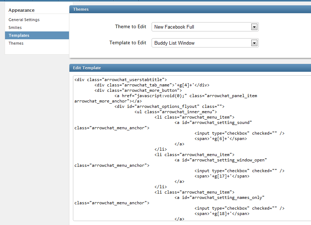Click the span g[18] code line
The image size is (311, 225).
222,214
